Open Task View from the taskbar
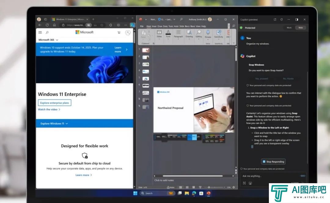330x203 pixels. point(180,193)
